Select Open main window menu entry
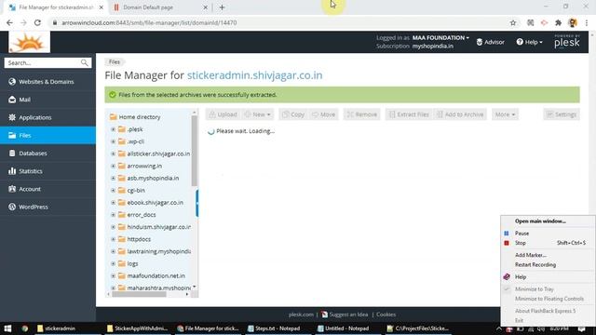This screenshot has height=335, width=596. point(548,221)
